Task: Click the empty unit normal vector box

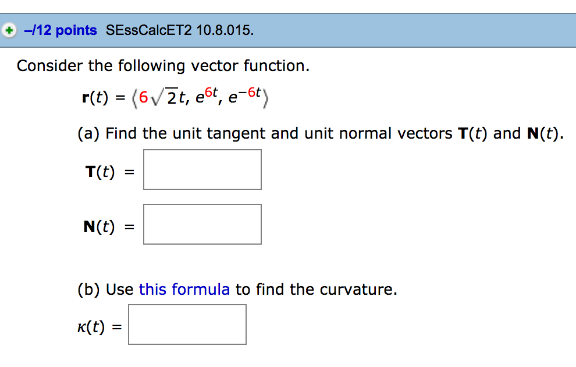Action: click(202, 224)
